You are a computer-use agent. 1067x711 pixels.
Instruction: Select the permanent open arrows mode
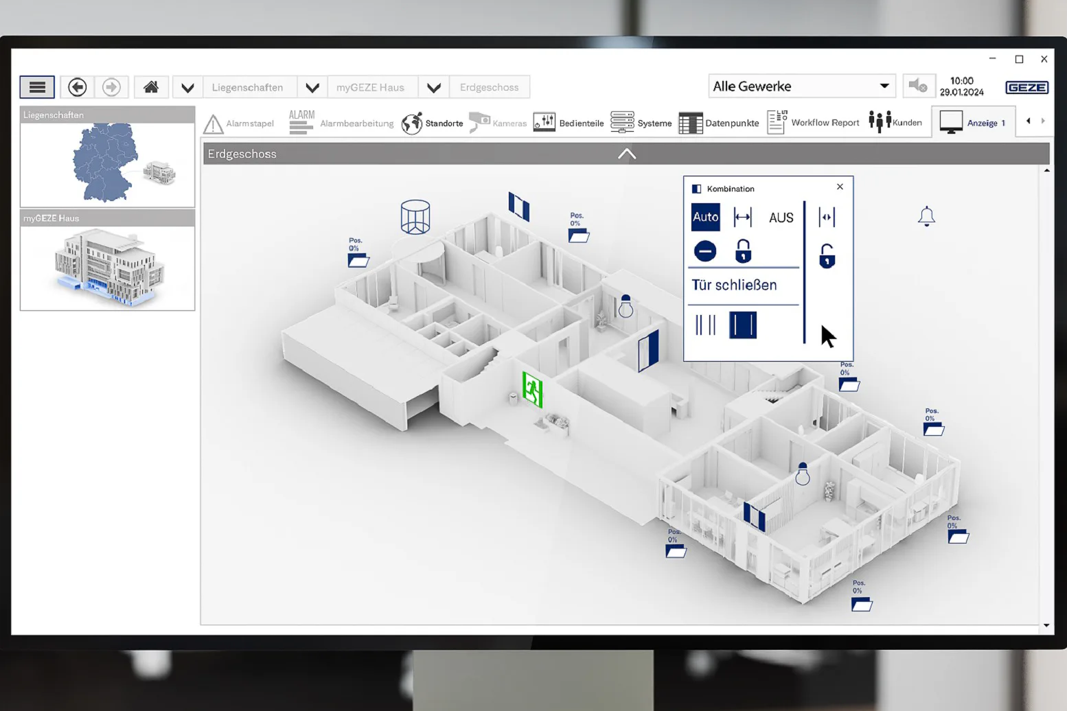(743, 218)
